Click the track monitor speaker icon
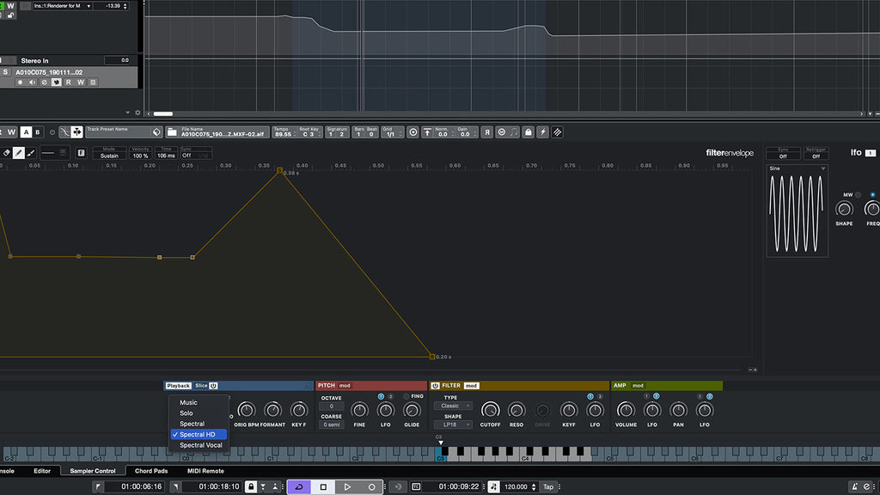 [x=32, y=82]
